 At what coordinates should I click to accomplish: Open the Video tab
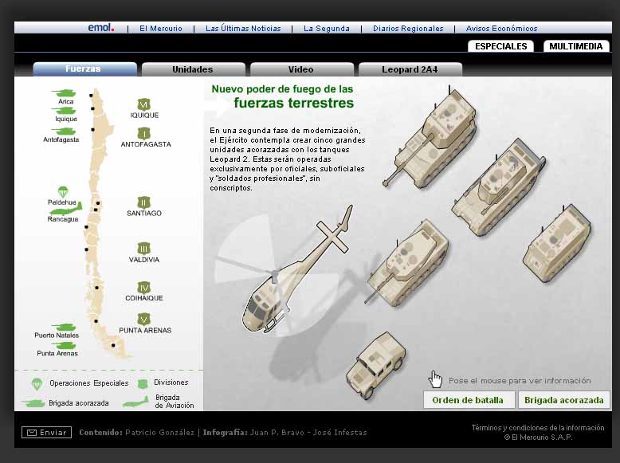(x=301, y=69)
